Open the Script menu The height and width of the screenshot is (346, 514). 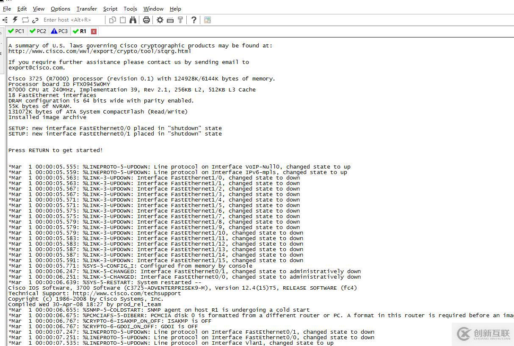(111, 8)
